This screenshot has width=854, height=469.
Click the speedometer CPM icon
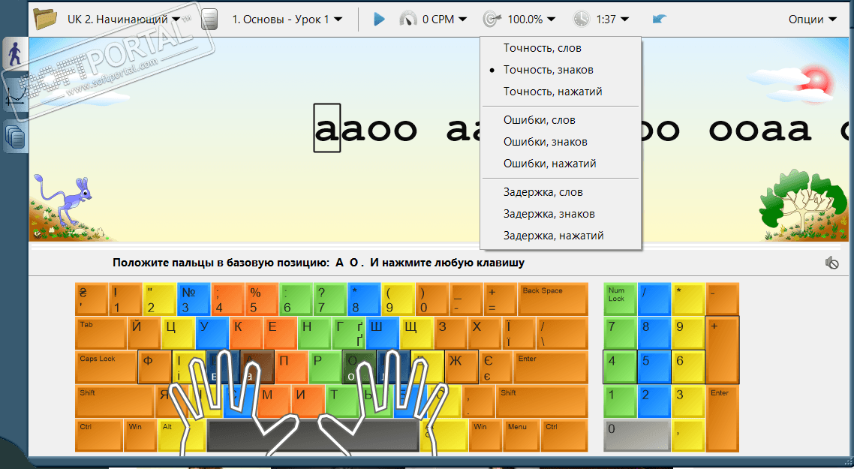[408, 20]
